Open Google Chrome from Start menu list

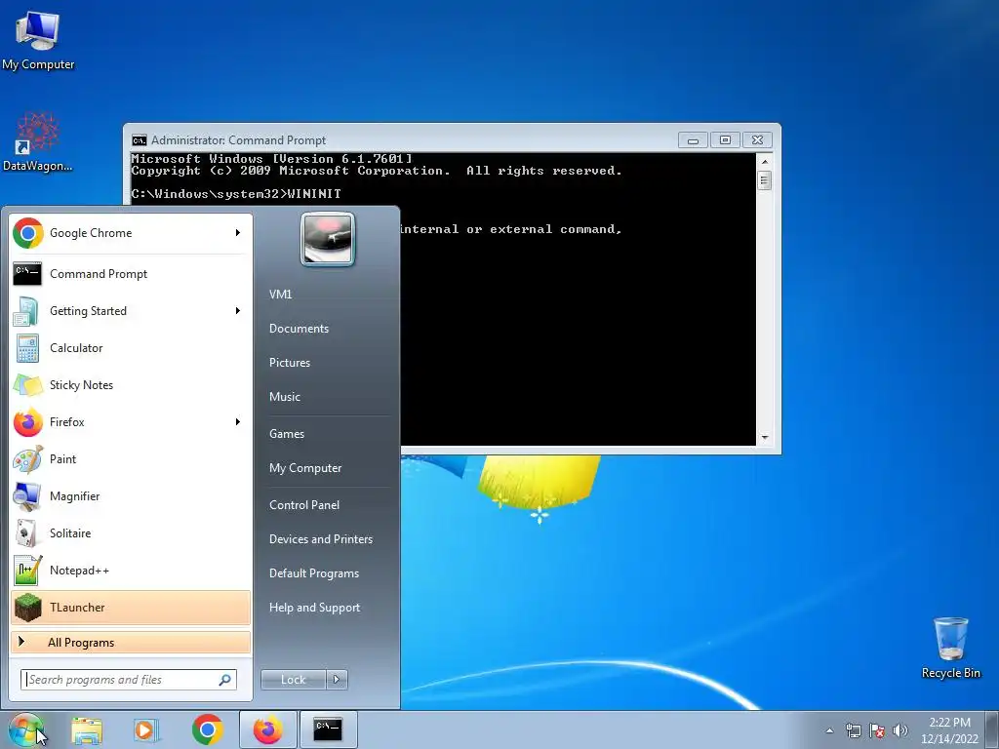(x=131, y=233)
